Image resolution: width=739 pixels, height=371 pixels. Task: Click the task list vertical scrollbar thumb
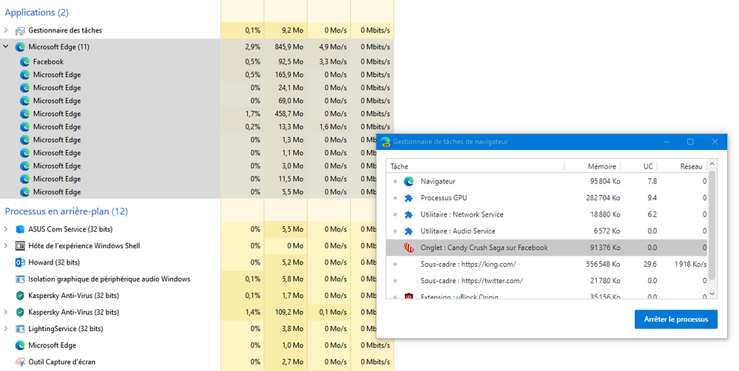[712, 225]
